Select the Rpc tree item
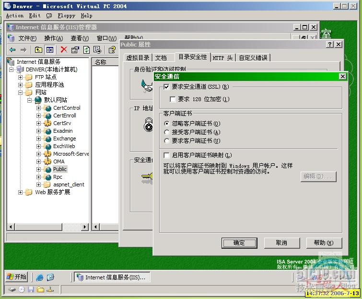The image size is (362, 299). click(x=58, y=177)
